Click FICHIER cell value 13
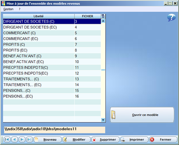This screenshot has height=145, width=179. (x=88, y=79)
